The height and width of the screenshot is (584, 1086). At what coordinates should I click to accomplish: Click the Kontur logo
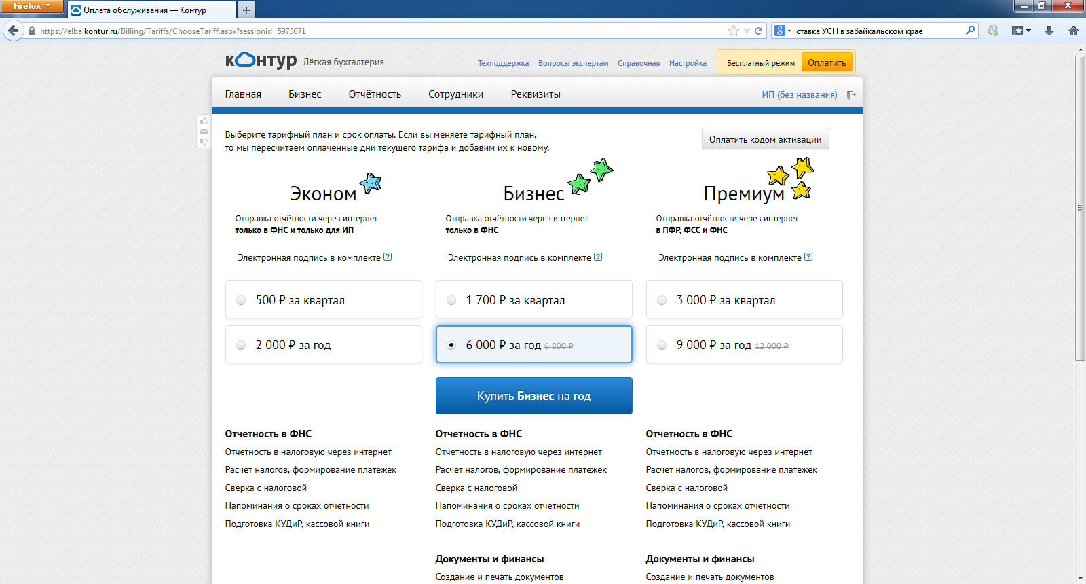coord(261,60)
